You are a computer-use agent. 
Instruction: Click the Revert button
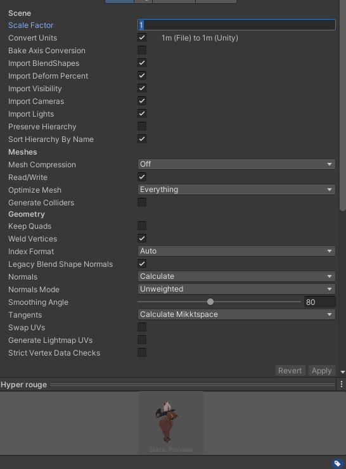click(290, 371)
